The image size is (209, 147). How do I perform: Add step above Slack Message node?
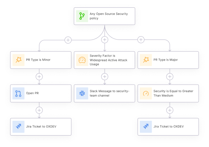point(105,76)
